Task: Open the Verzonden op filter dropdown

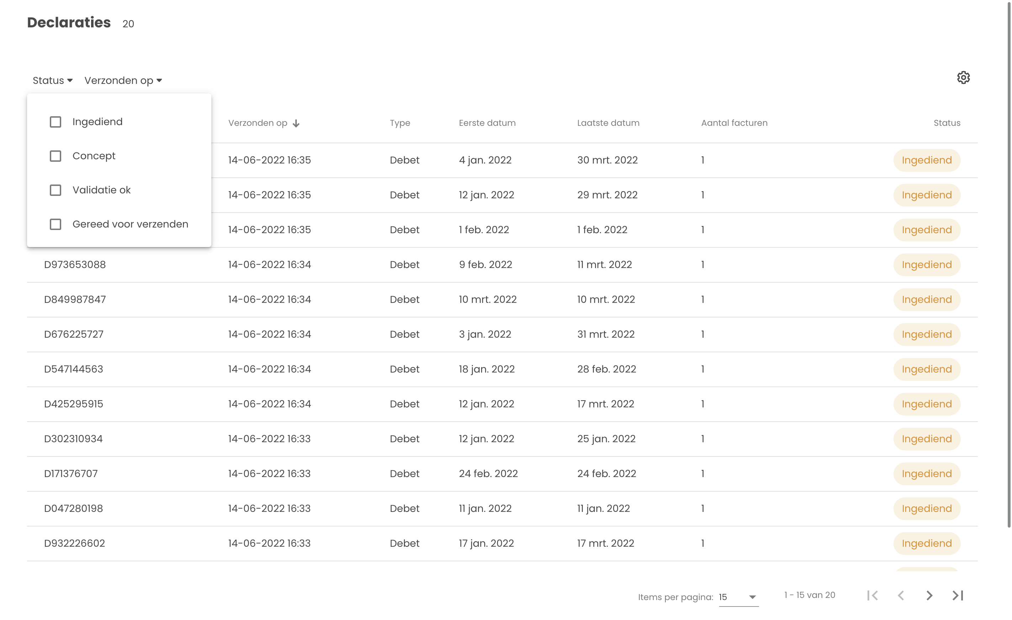Action: coord(123,80)
